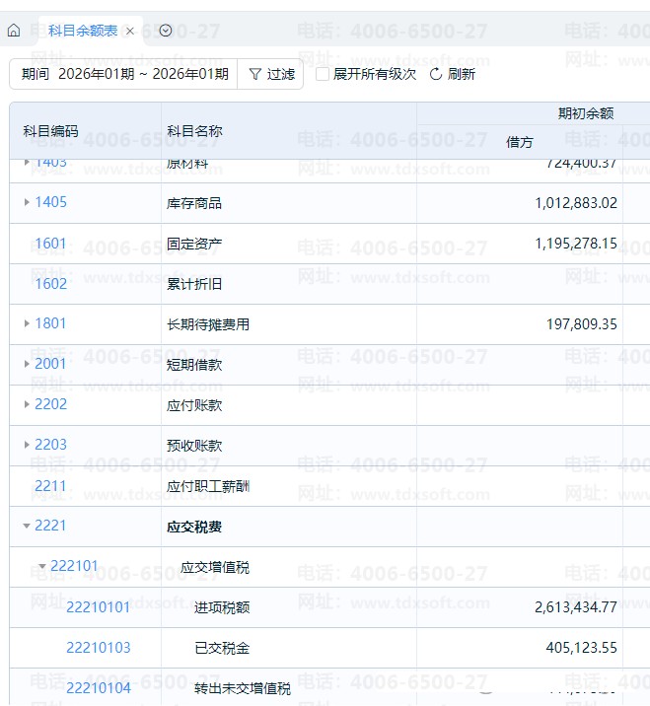Click the home icon in tab bar
The width and height of the screenshot is (650, 706).
click(x=14, y=31)
